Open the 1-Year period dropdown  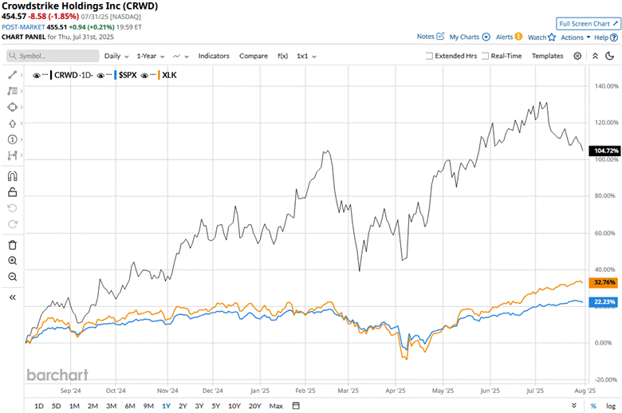click(151, 56)
